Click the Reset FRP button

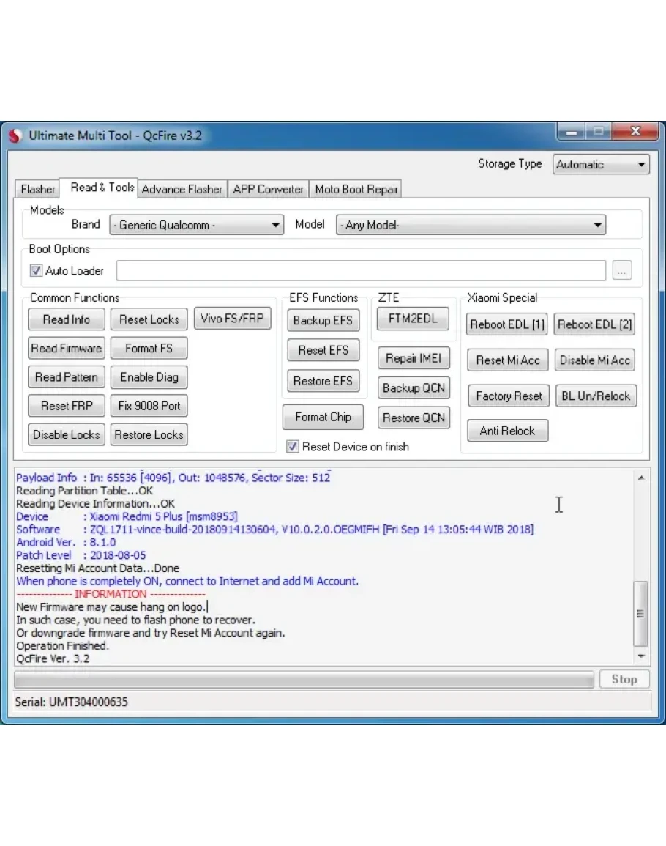[66, 406]
